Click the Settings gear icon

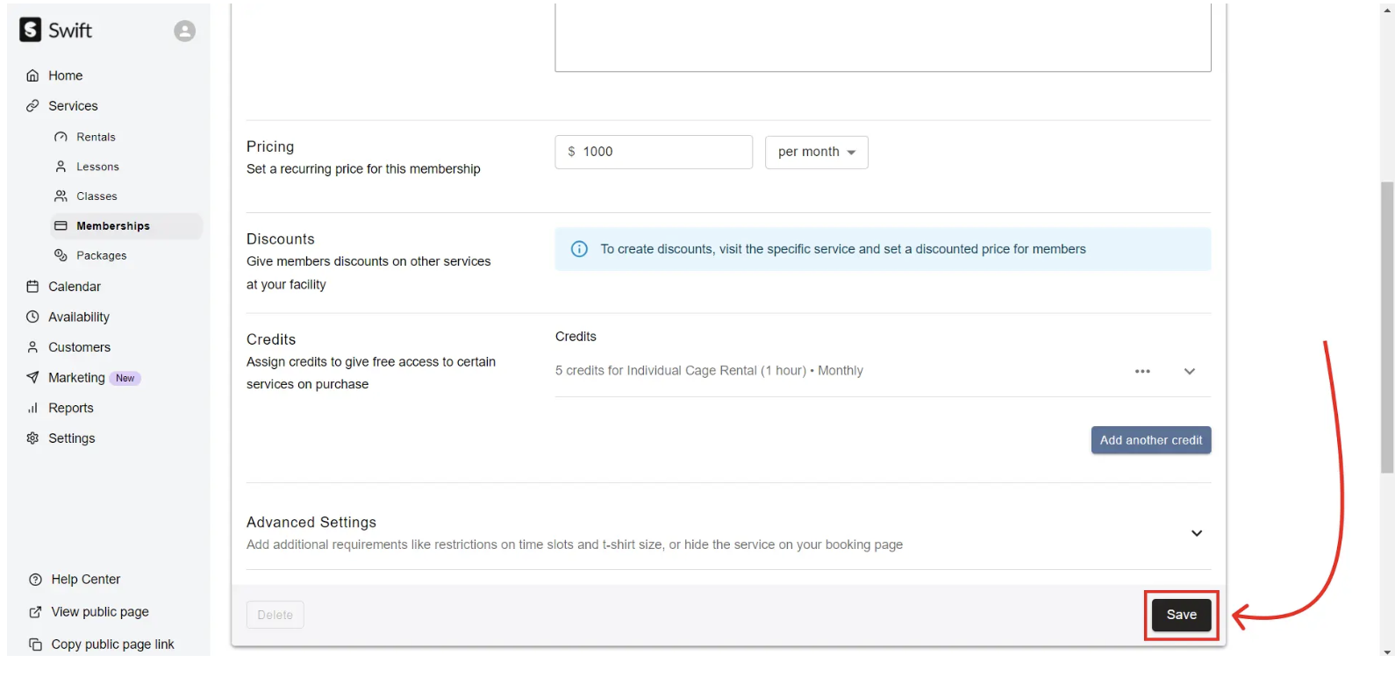(x=32, y=438)
